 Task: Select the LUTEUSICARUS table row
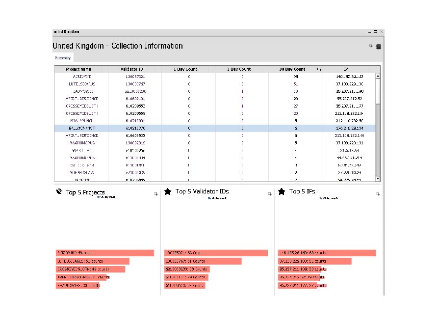tap(215, 84)
